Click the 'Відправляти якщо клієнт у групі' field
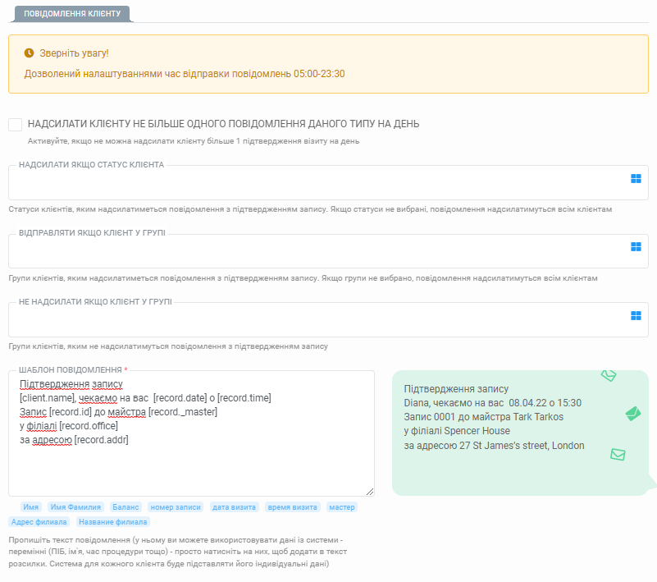The width and height of the screenshot is (657, 582). click(x=328, y=250)
